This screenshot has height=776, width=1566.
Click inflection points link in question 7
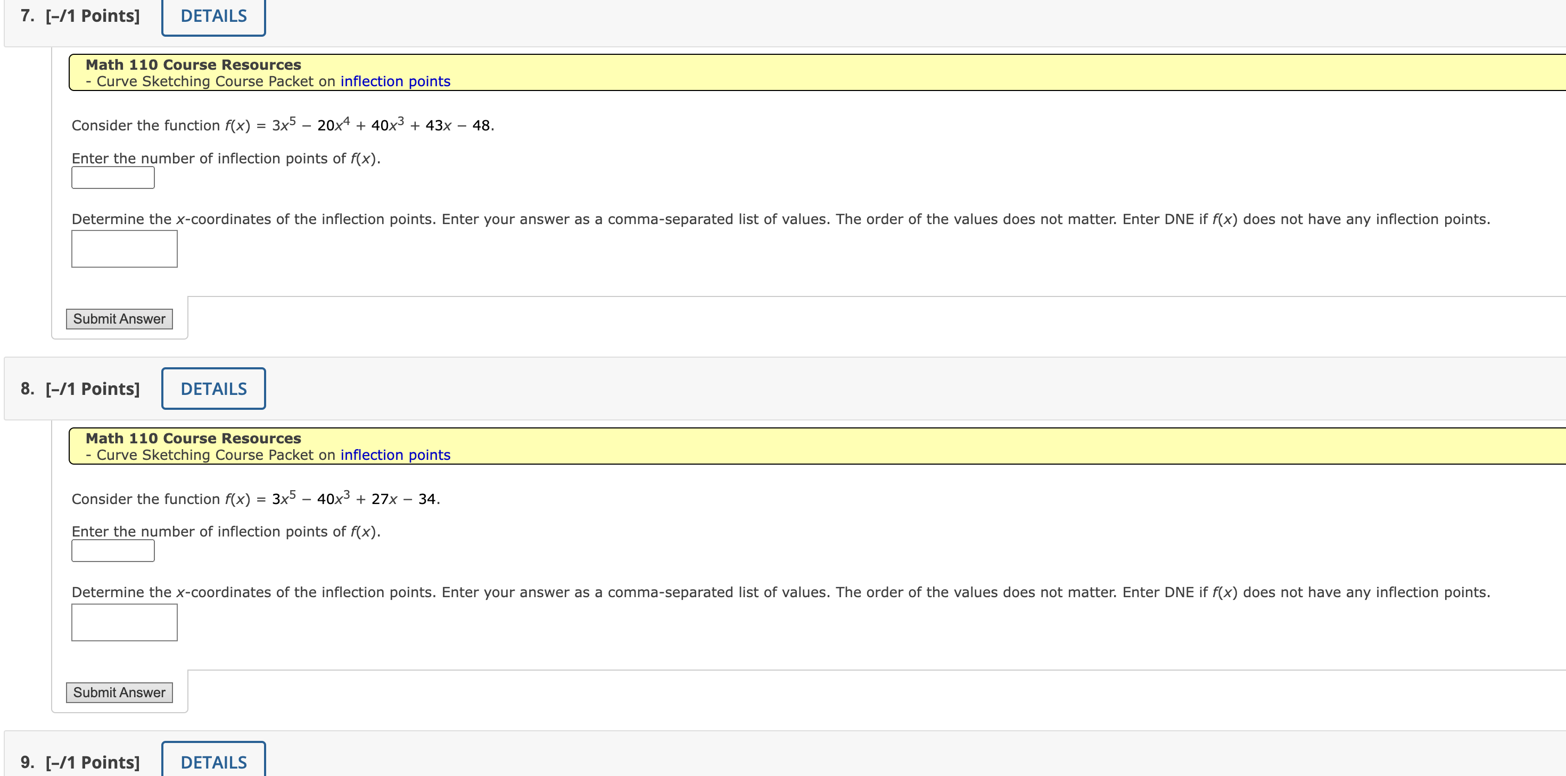click(395, 81)
